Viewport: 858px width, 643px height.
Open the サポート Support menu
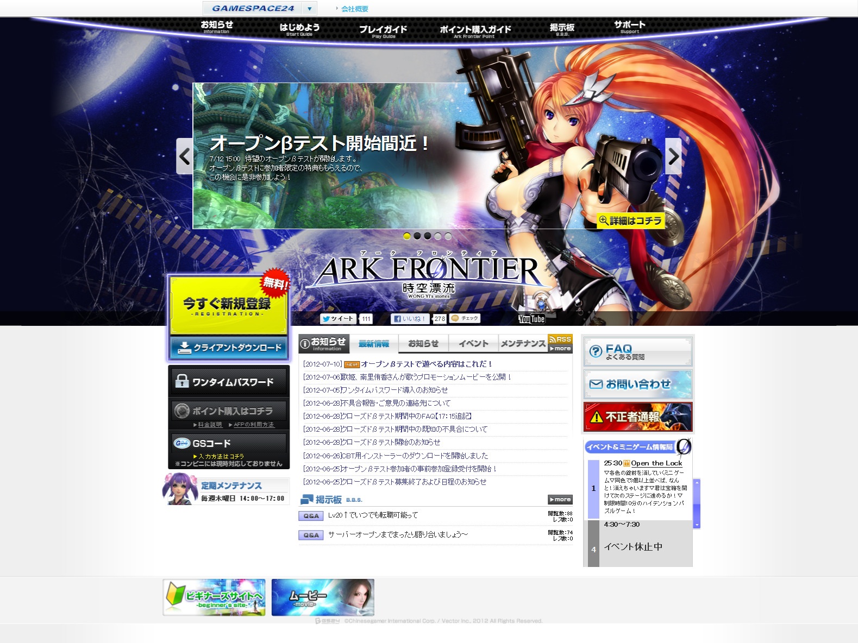[x=630, y=27]
